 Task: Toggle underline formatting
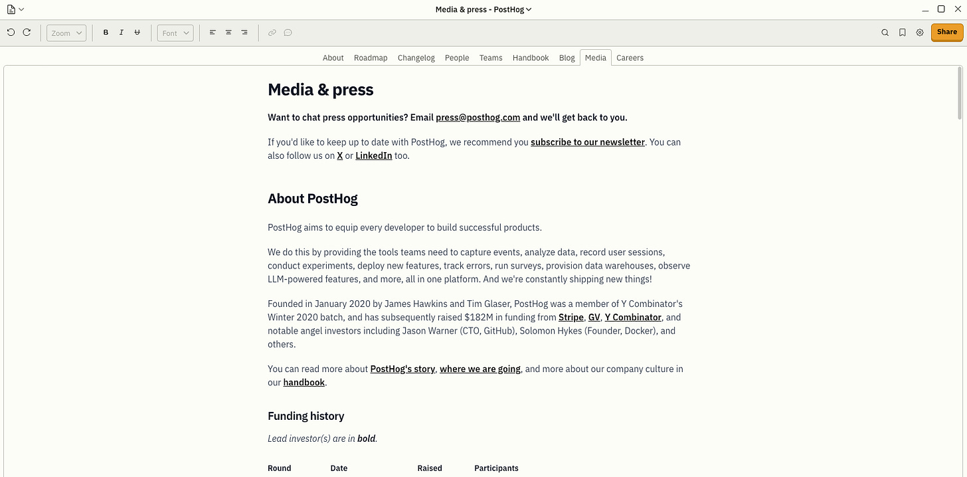pyautogui.click(x=137, y=33)
